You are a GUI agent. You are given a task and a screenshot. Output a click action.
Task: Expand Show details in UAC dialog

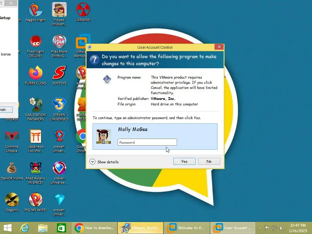coord(104,162)
